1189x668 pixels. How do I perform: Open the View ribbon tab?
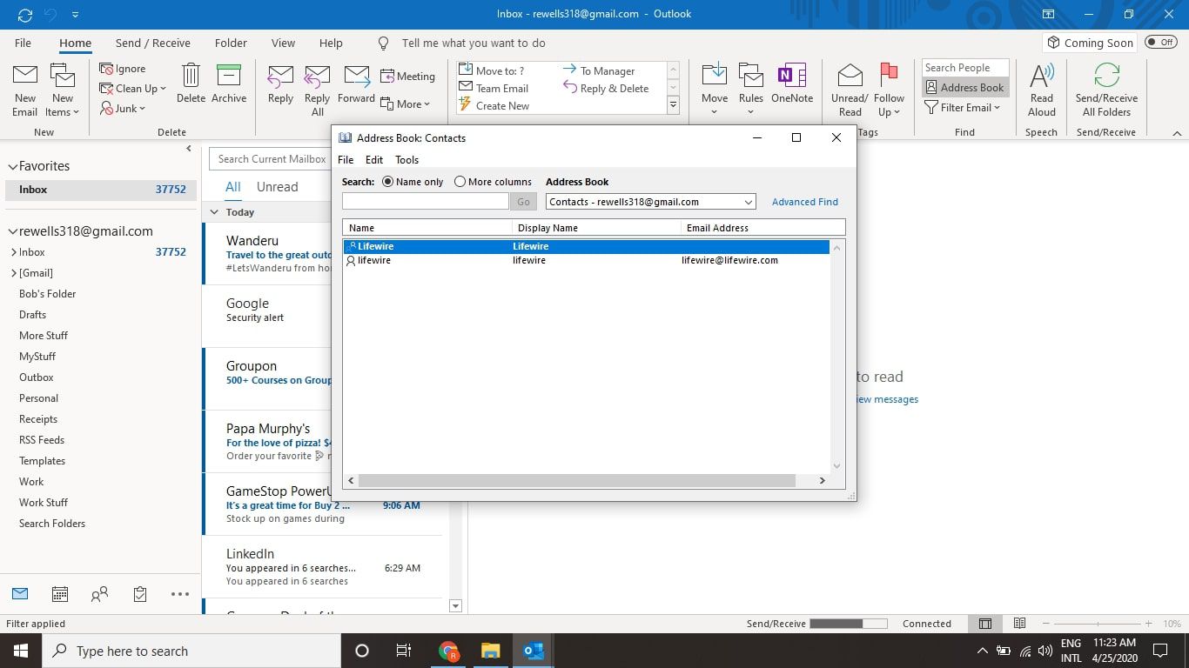tap(283, 43)
